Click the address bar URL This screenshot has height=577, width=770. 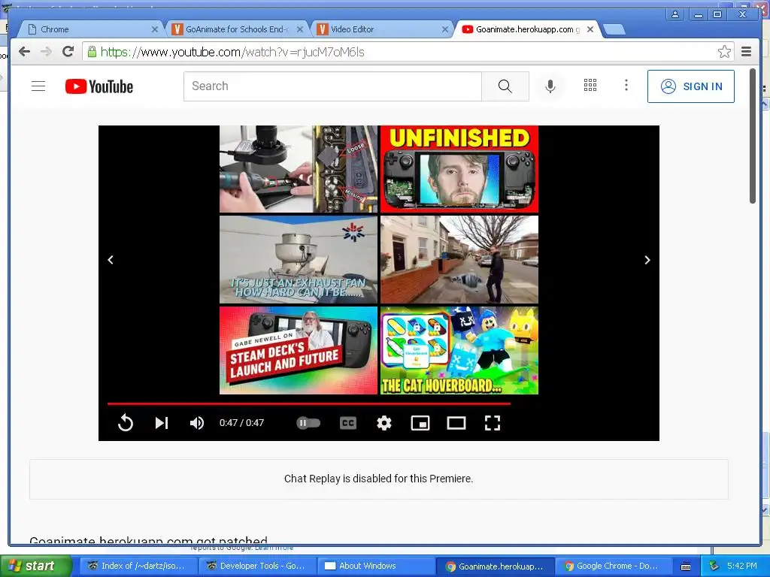(x=233, y=52)
